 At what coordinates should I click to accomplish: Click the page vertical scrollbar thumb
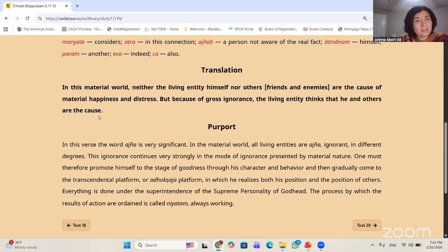[x=446, y=157]
